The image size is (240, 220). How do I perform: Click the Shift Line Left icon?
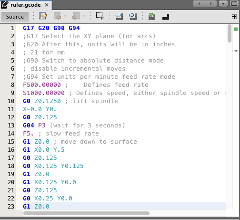[119, 16]
